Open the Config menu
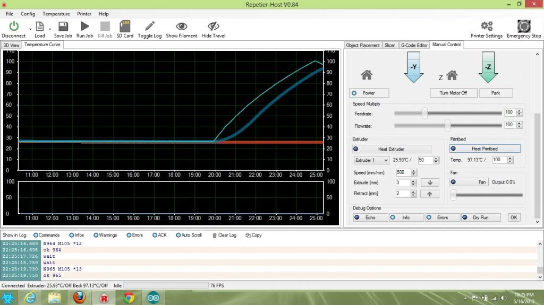Image resolution: width=544 pixels, height=305 pixels. point(28,14)
